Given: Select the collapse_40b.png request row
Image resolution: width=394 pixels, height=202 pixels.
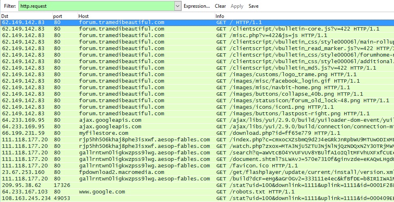Looking at the screenshot, I should click(x=197, y=94).
